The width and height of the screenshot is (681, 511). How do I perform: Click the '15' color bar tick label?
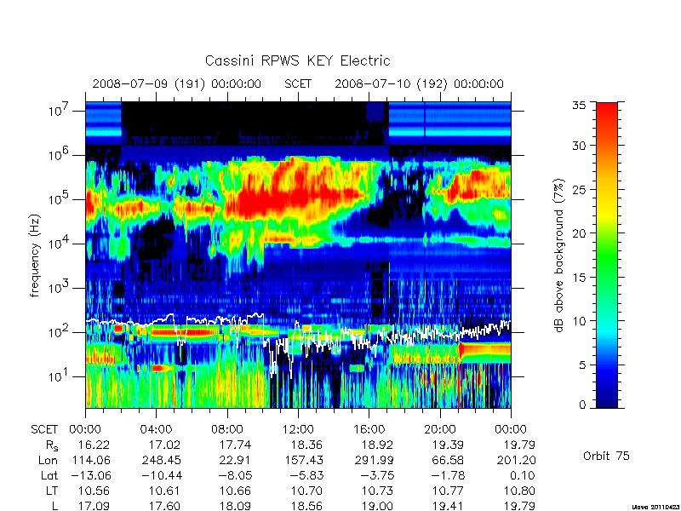pyautogui.click(x=579, y=278)
